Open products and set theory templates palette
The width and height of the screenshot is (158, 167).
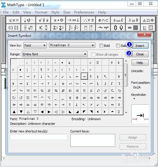pyautogui.click(x=118, y=28)
